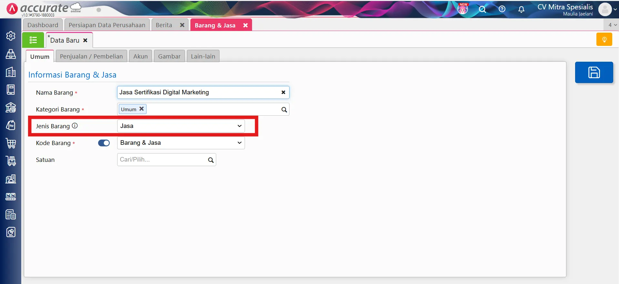Open the bank building sidebar icon

(11, 108)
